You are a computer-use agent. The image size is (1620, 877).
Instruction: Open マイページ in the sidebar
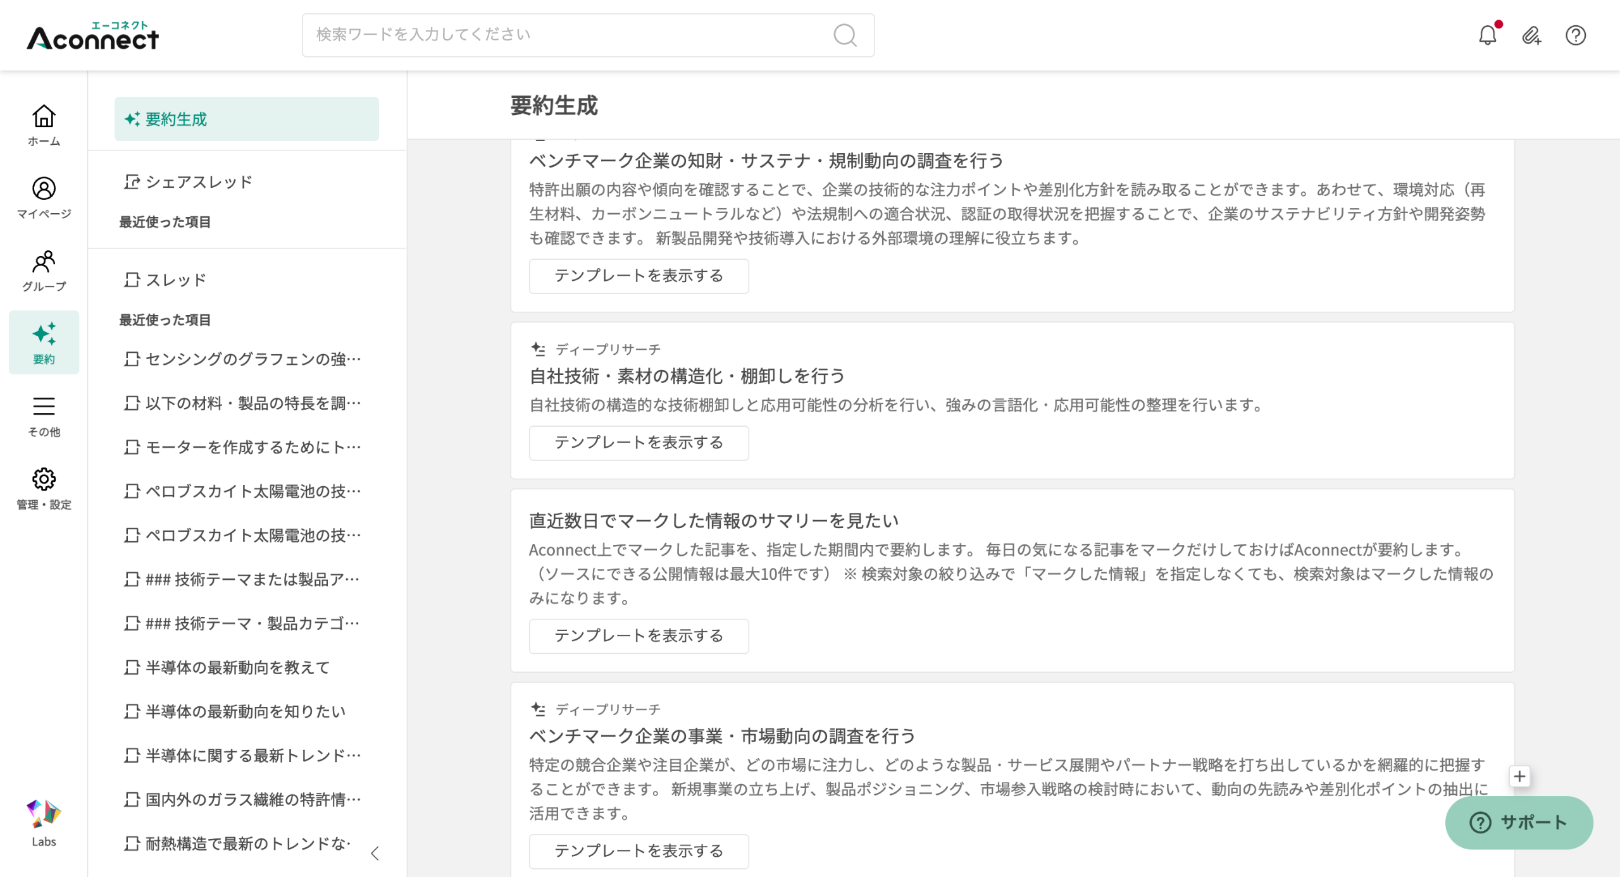(44, 198)
